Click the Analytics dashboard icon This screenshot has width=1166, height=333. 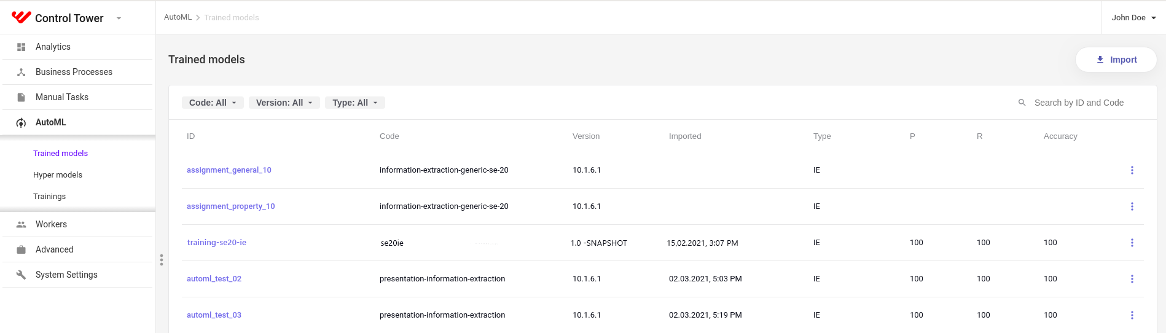click(21, 47)
